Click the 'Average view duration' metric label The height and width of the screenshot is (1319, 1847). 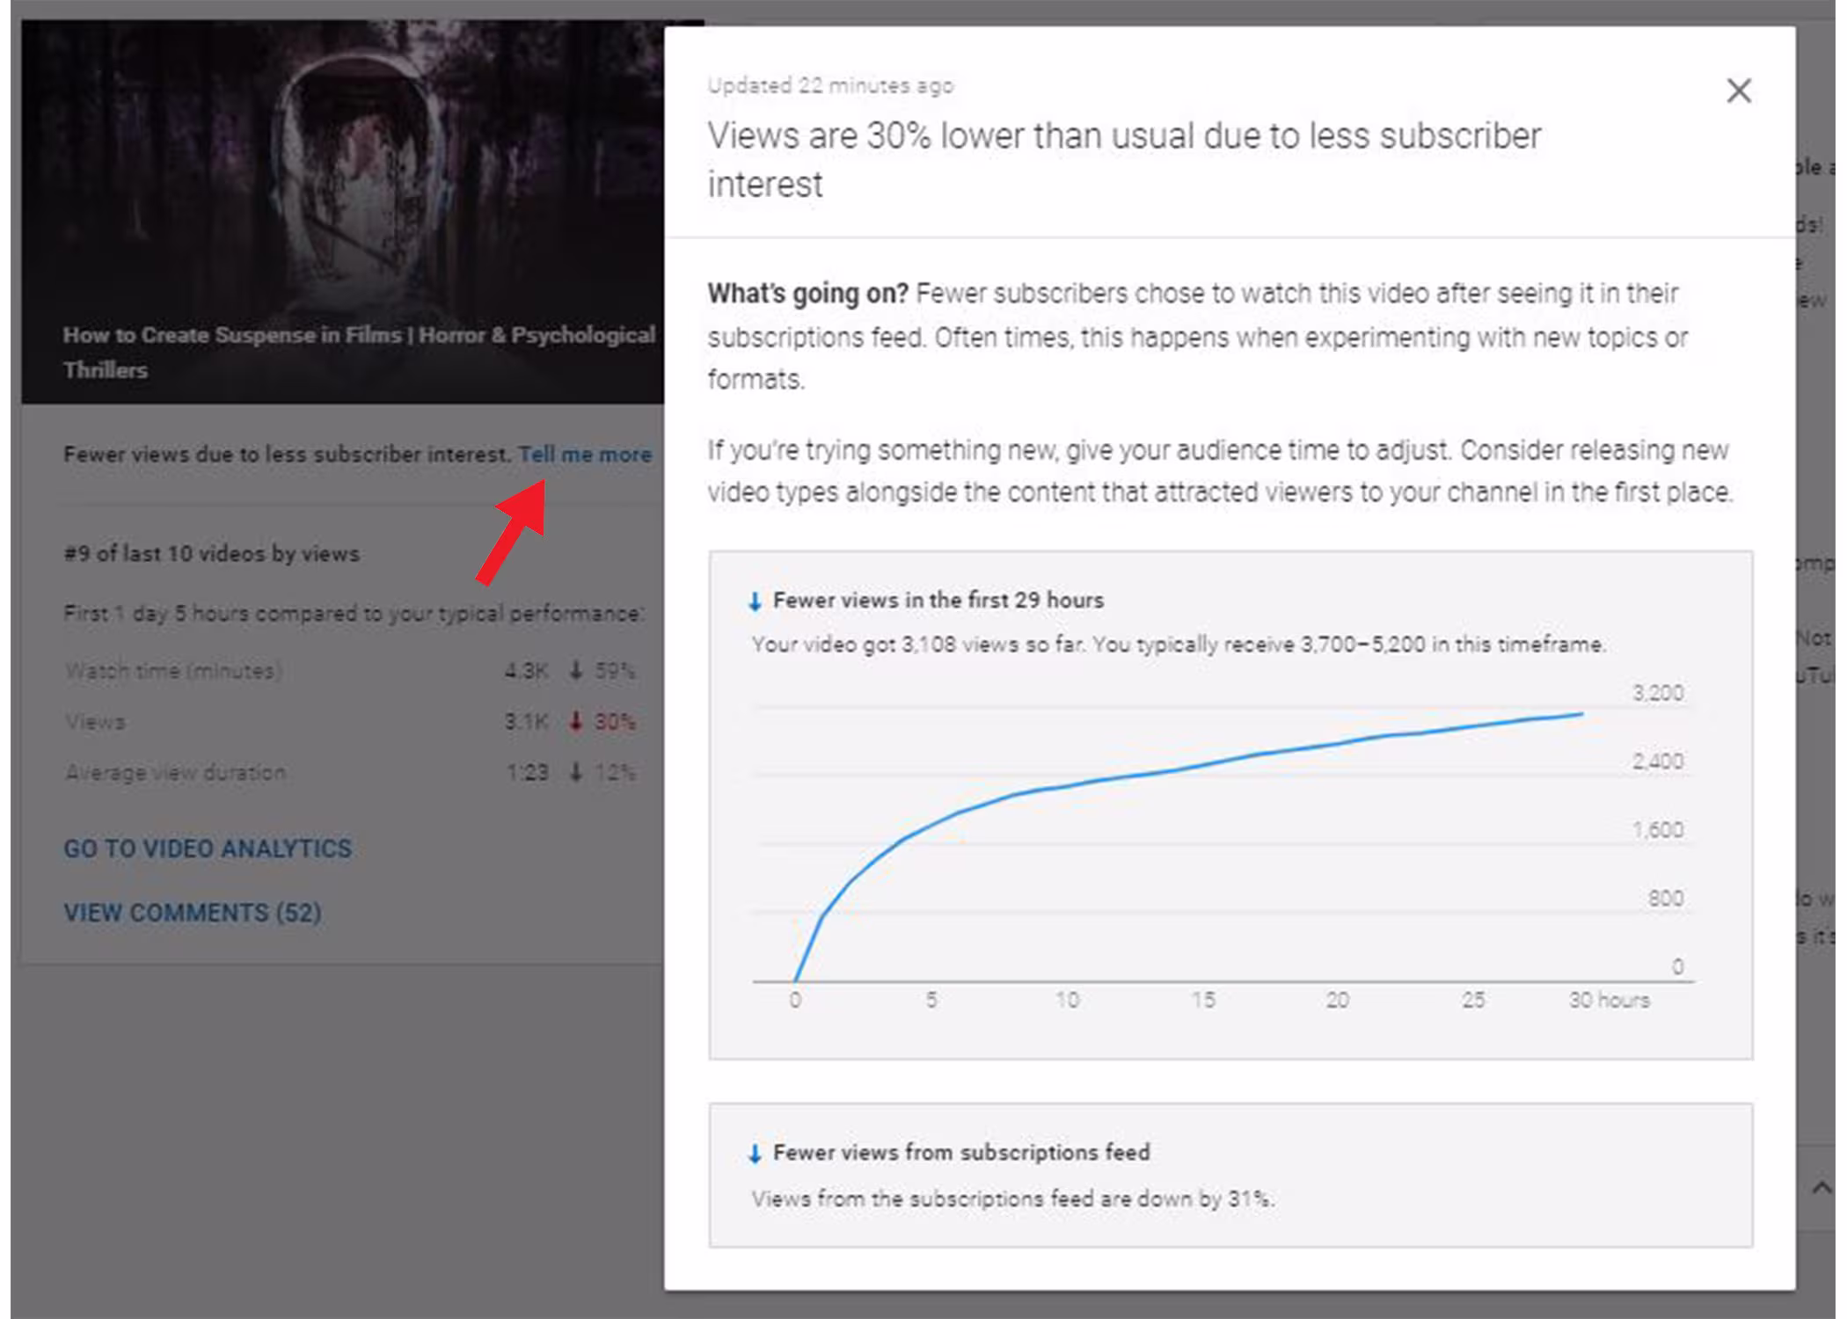[176, 773]
